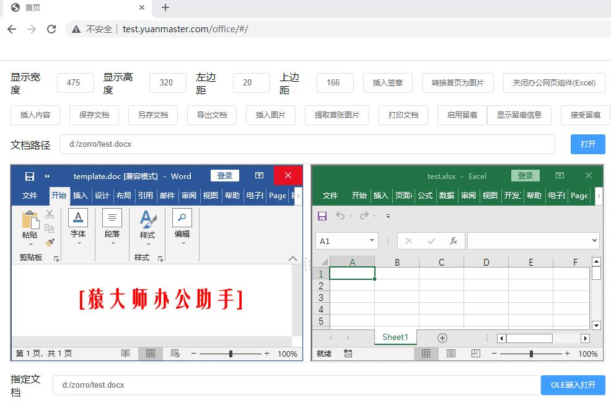Open the Excel 数据 tab
611x405 pixels.
(x=447, y=196)
